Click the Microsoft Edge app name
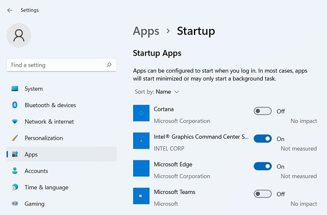 tap(173, 164)
